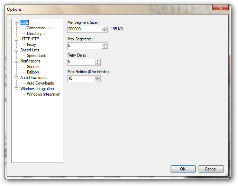Open the Proxy settings page
238x186 pixels.
click(31, 45)
